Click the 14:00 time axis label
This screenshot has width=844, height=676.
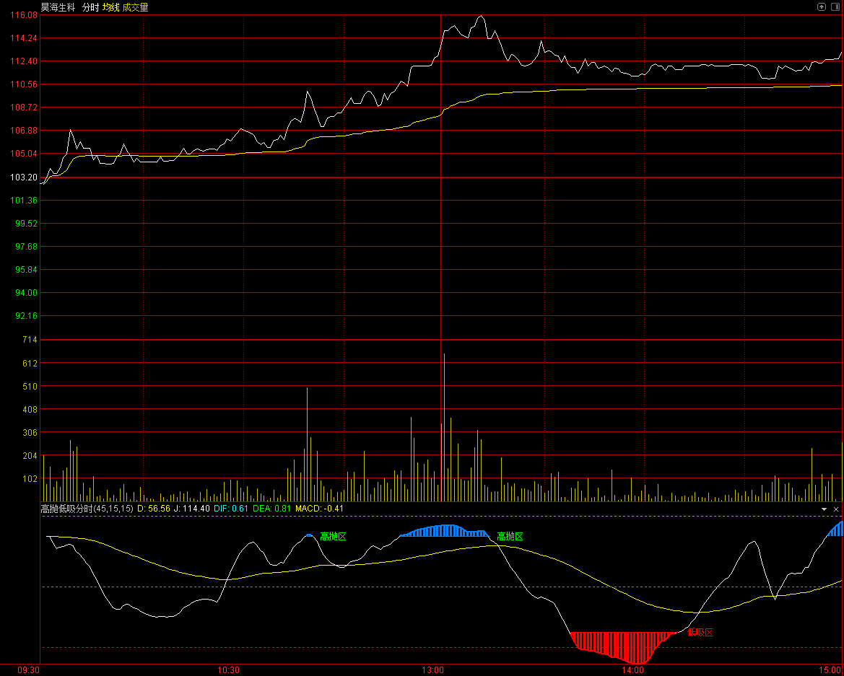[632, 670]
